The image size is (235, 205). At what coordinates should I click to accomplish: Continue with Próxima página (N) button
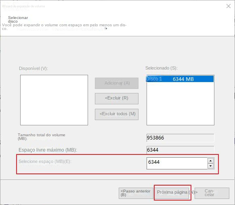pyautogui.click(x=172, y=193)
